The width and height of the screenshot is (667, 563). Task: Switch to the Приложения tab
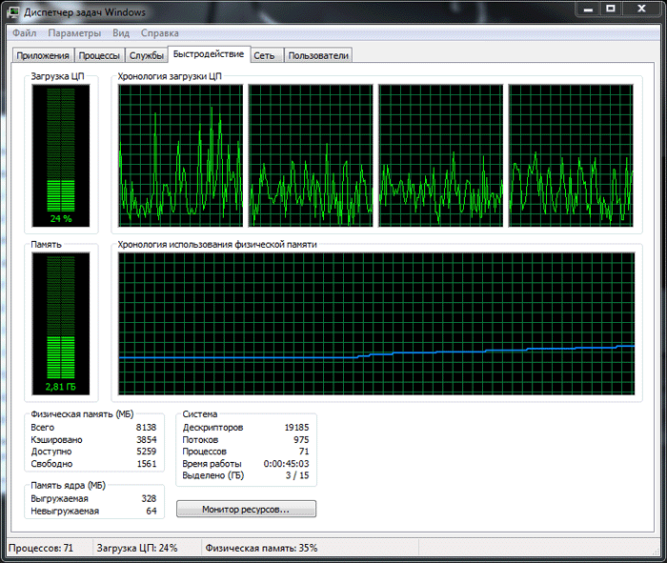pyautogui.click(x=43, y=55)
